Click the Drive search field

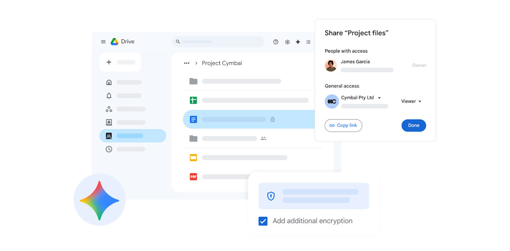pos(218,42)
